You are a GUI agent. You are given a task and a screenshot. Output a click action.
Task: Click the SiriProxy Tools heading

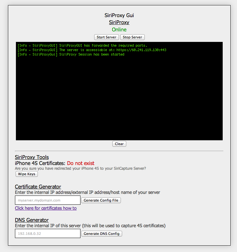(x=32, y=157)
